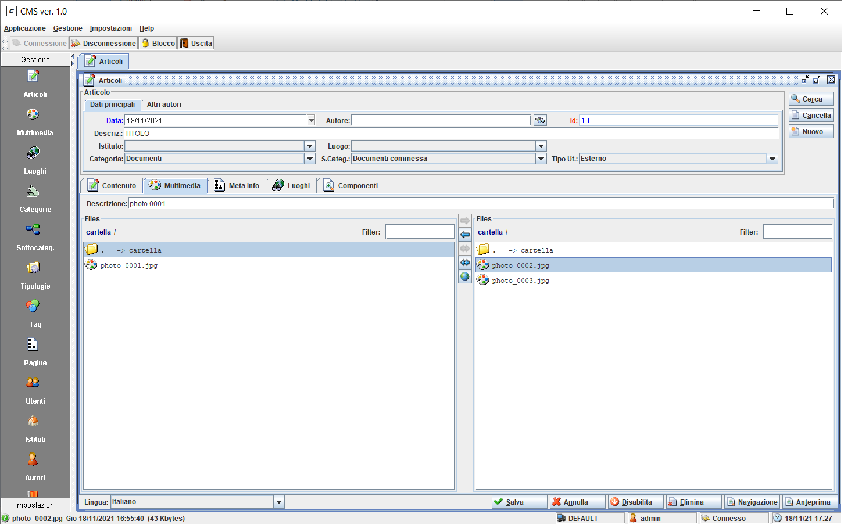Select photo_0003.jpg in the right file list
The width and height of the screenshot is (844, 525).
click(x=653, y=281)
